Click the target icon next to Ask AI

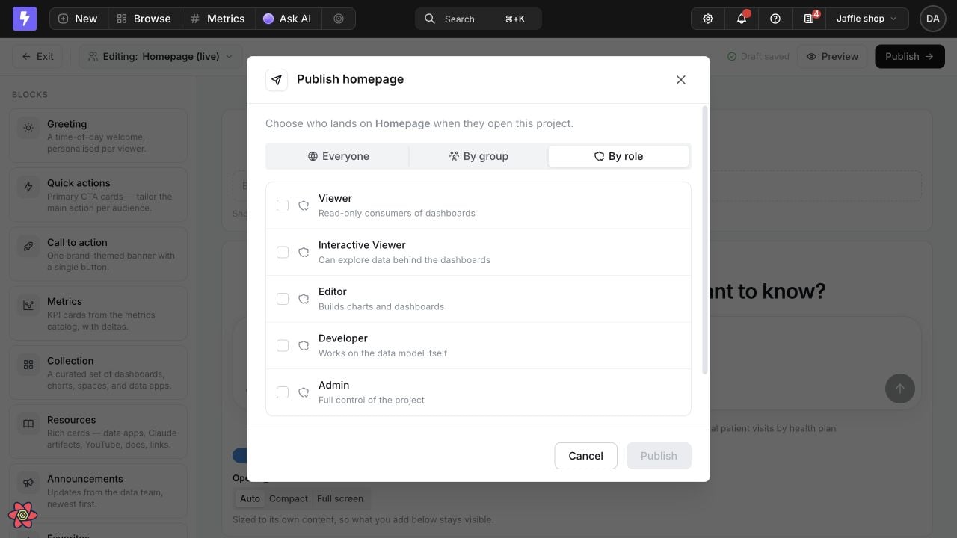pyautogui.click(x=339, y=19)
